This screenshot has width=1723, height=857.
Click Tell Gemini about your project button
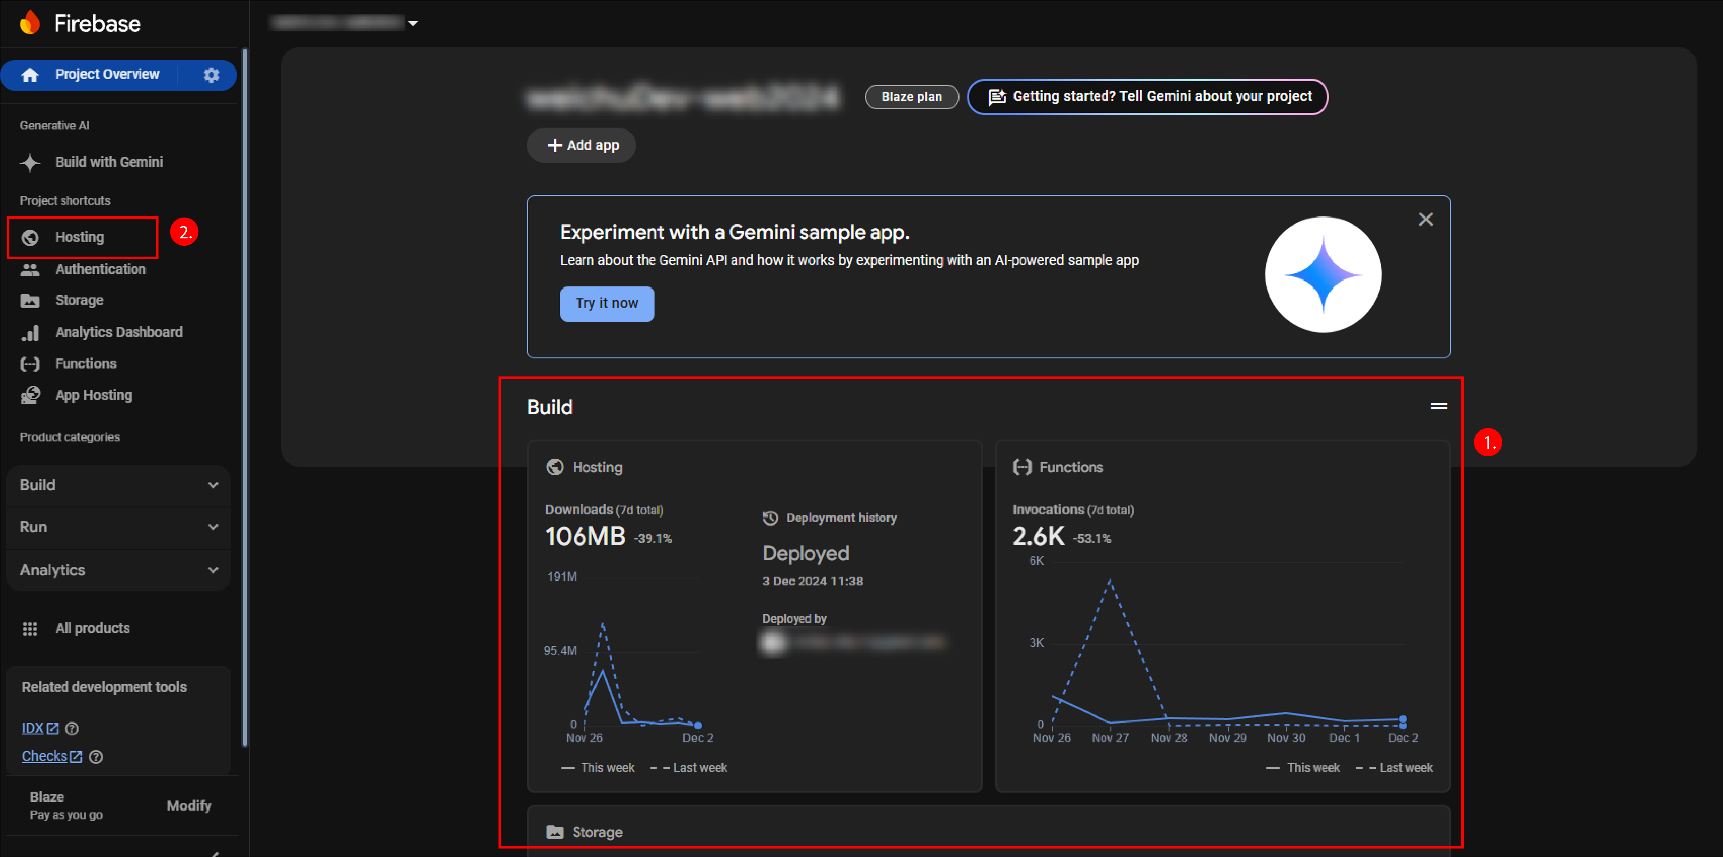1148,97
